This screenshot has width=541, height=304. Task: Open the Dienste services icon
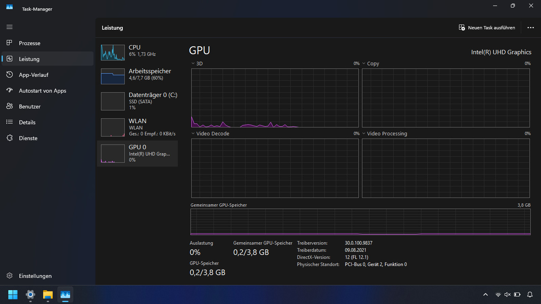[10, 138]
